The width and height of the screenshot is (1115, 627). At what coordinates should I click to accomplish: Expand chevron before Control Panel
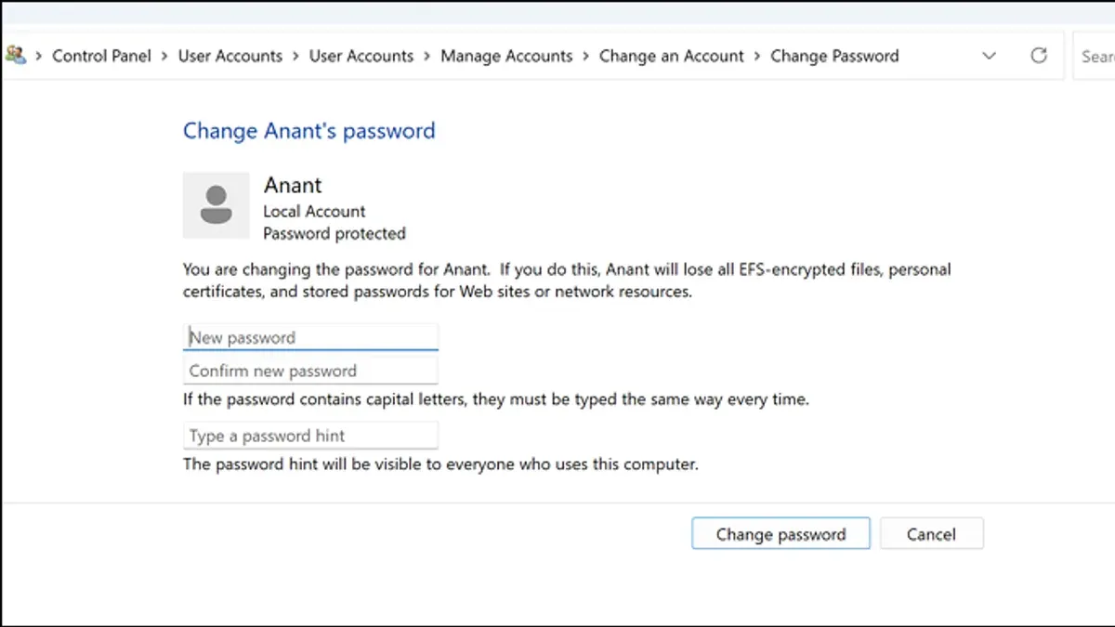tap(39, 56)
